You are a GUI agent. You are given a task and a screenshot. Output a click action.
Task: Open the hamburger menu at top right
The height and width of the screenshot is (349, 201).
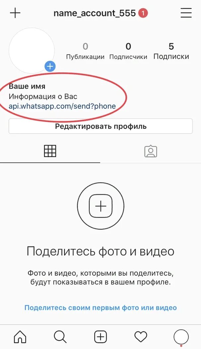186,13
